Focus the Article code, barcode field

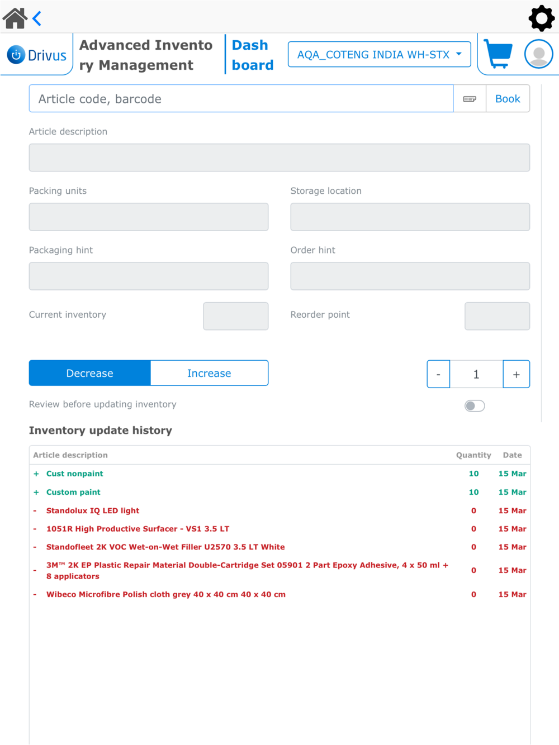241,99
